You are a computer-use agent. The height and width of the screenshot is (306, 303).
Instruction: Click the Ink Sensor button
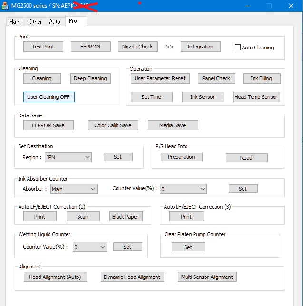[202, 97]
